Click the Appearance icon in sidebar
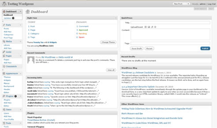This screenshot has height=128, width=217. (x=4, y=73)
